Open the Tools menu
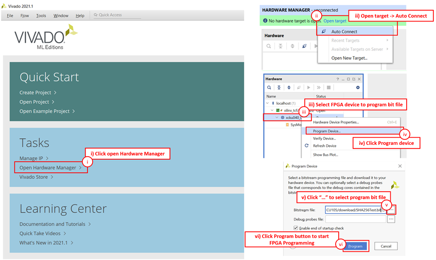The width and height of the screenshot is (436, 260). pyautogui.click(x=41, y=15)
